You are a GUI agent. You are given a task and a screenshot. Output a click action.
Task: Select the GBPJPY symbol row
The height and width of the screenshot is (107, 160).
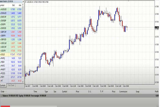pyautogui.click(x=11, y=36)
